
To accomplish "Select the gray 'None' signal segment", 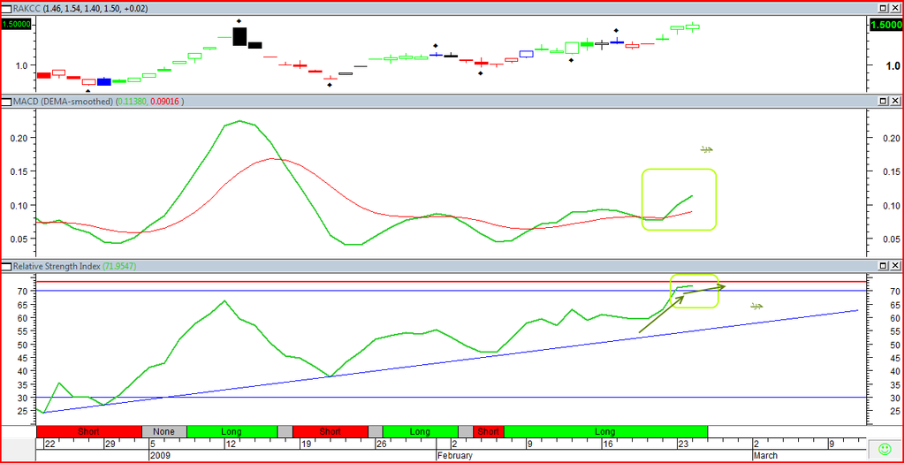I will [x=163, y=431].
